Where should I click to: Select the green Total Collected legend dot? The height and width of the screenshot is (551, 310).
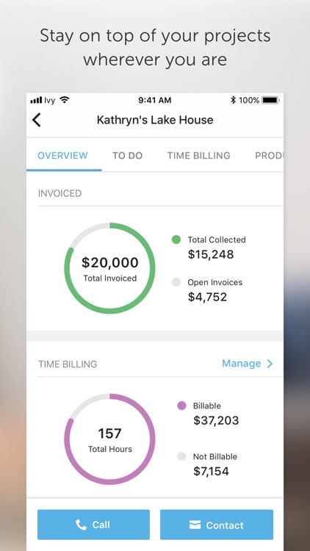tap(176, 240)
